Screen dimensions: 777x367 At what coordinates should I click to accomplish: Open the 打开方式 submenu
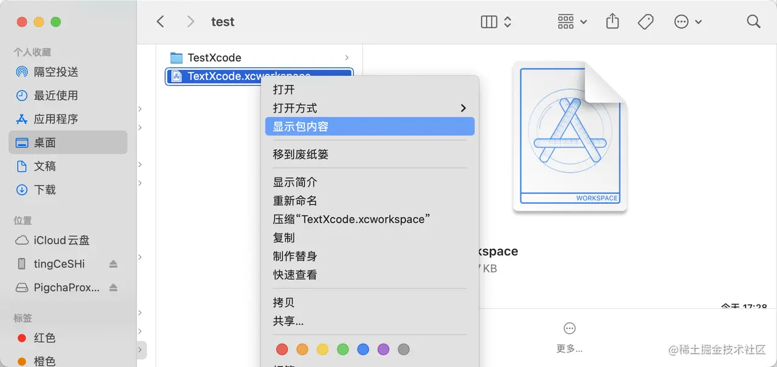point(370,108)
